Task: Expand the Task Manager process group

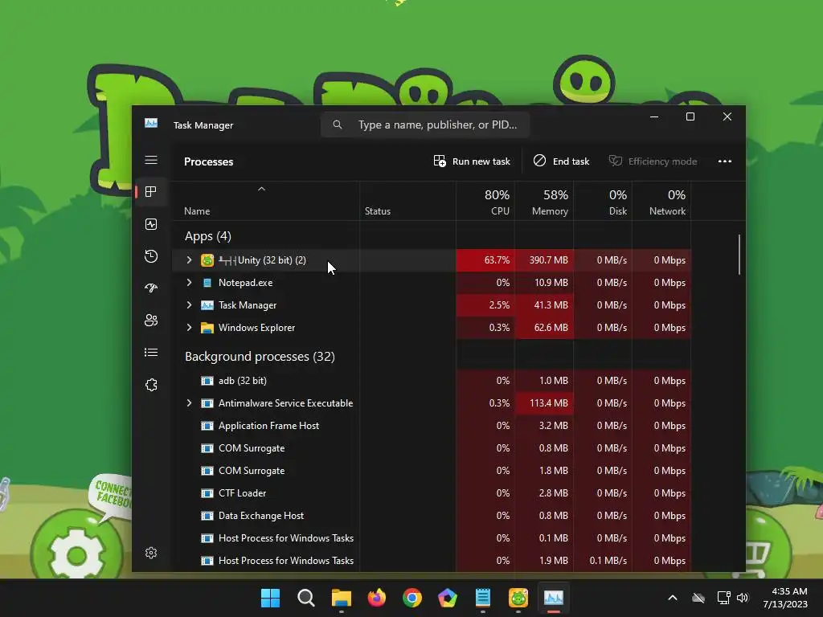Action: (x=189, y=305)
